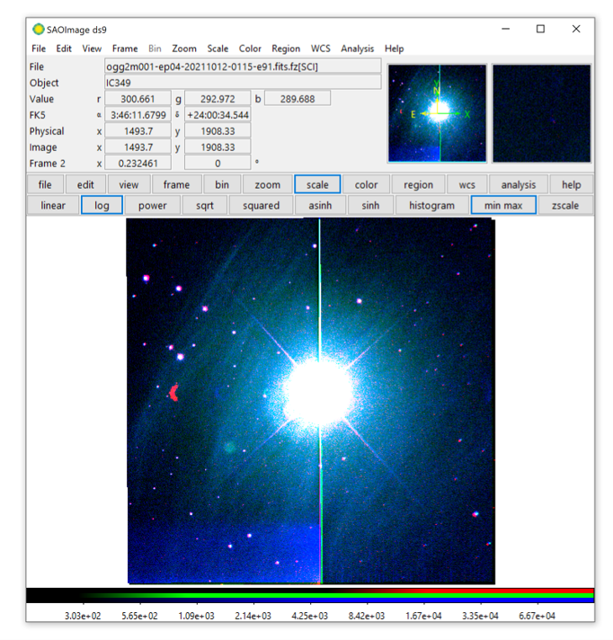
Task: Open the View menu
Action: 92,49
